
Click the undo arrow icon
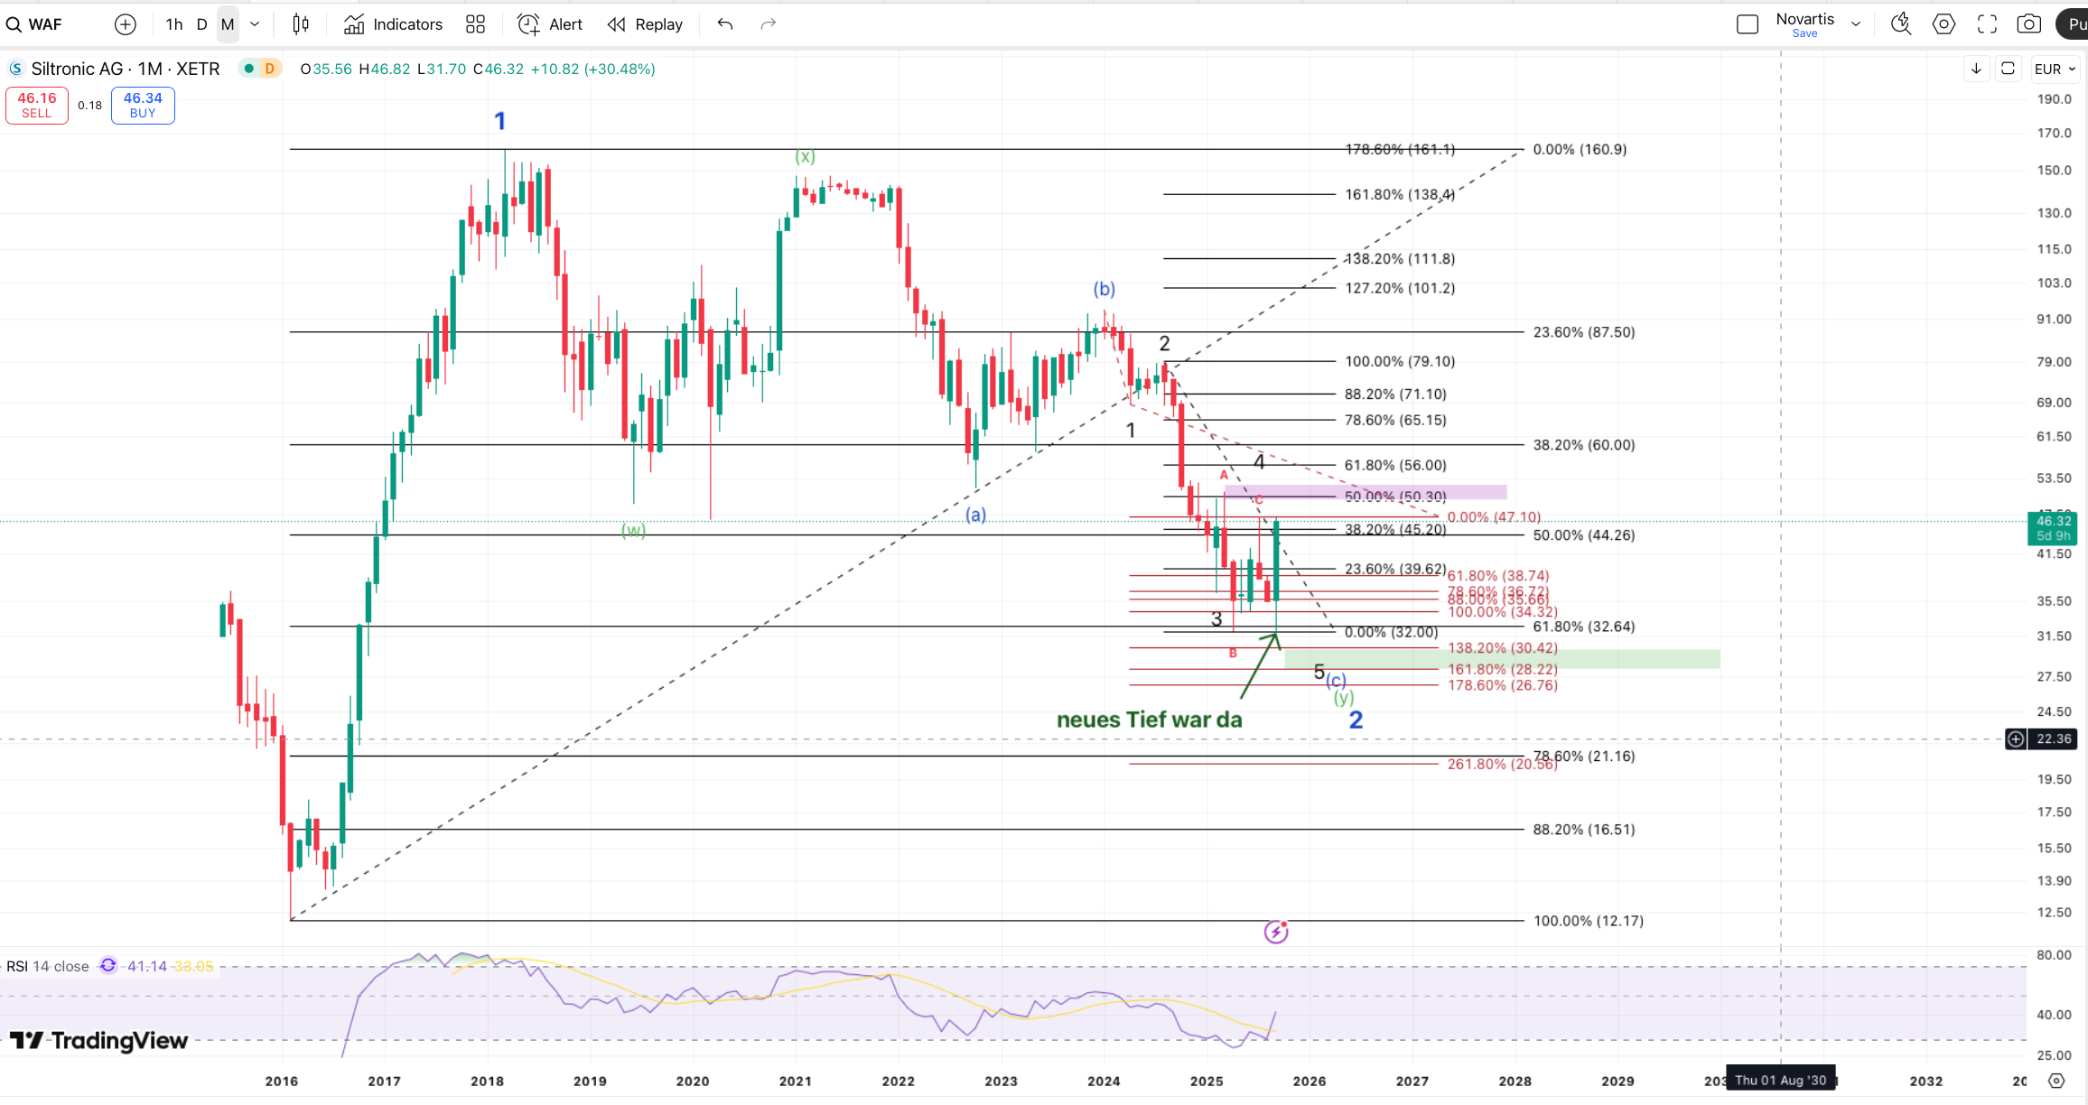coord(724,24)
